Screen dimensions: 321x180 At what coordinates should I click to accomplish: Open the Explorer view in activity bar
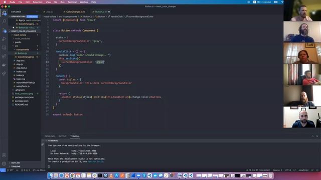click(4, 13)
